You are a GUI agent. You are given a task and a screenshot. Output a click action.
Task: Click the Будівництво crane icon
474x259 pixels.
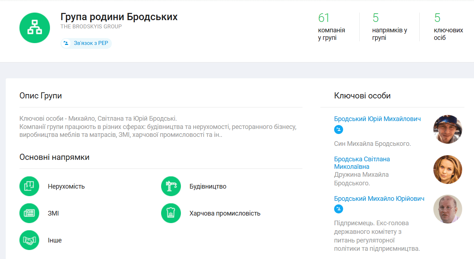[x=171, y=186]
